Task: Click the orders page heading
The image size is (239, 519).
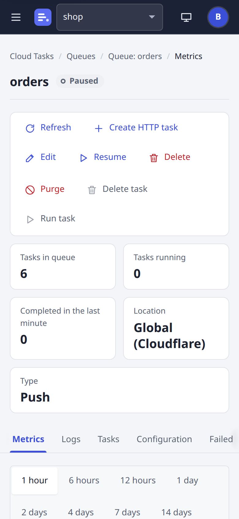Action: [29, 82]
